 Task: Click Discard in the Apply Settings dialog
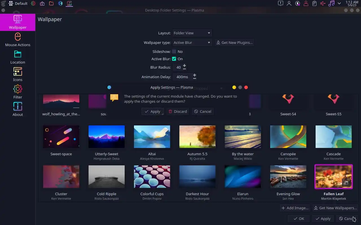(x=178, y=111)
